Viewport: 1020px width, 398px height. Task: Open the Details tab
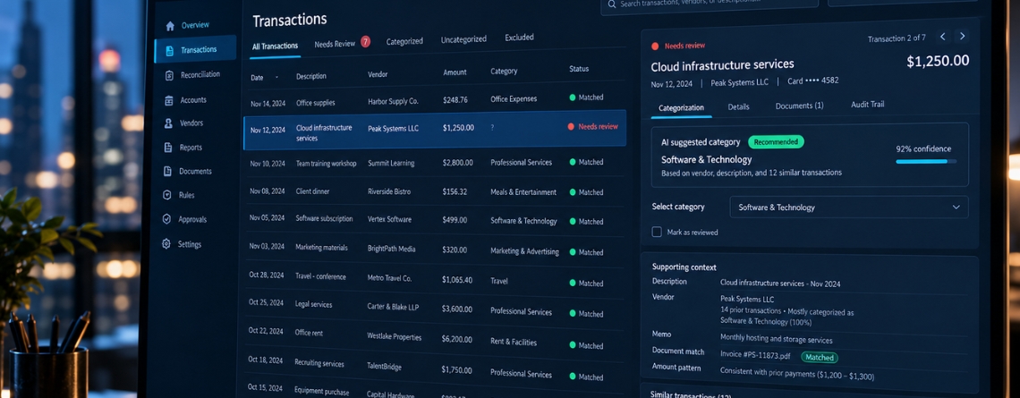pos(738,106)
